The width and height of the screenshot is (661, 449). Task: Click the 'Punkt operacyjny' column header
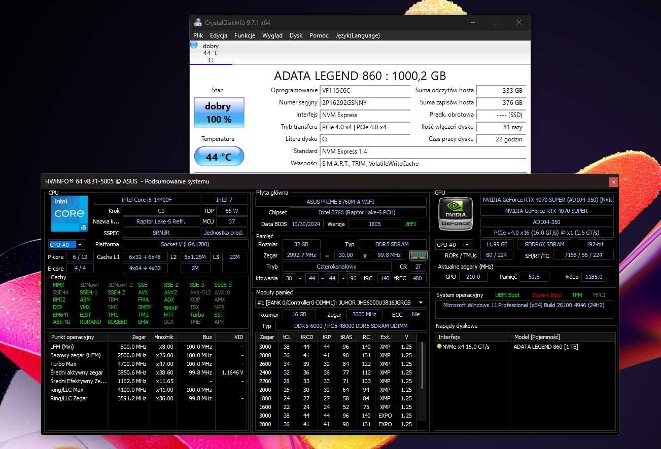(x=78, y=337)
